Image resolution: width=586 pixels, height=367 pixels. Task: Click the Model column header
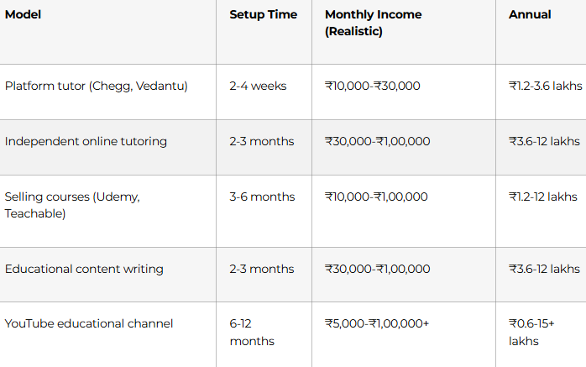coord(24,14)
